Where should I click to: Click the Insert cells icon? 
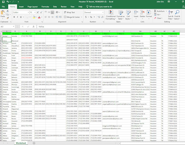click(136, 13)
